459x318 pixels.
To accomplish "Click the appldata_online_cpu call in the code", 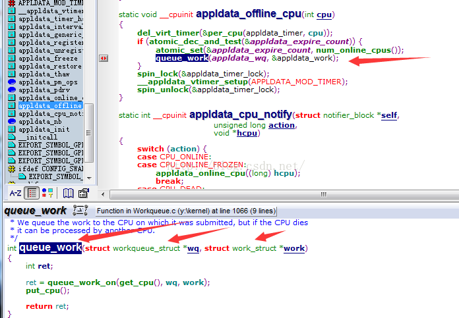I will [200, 173].
